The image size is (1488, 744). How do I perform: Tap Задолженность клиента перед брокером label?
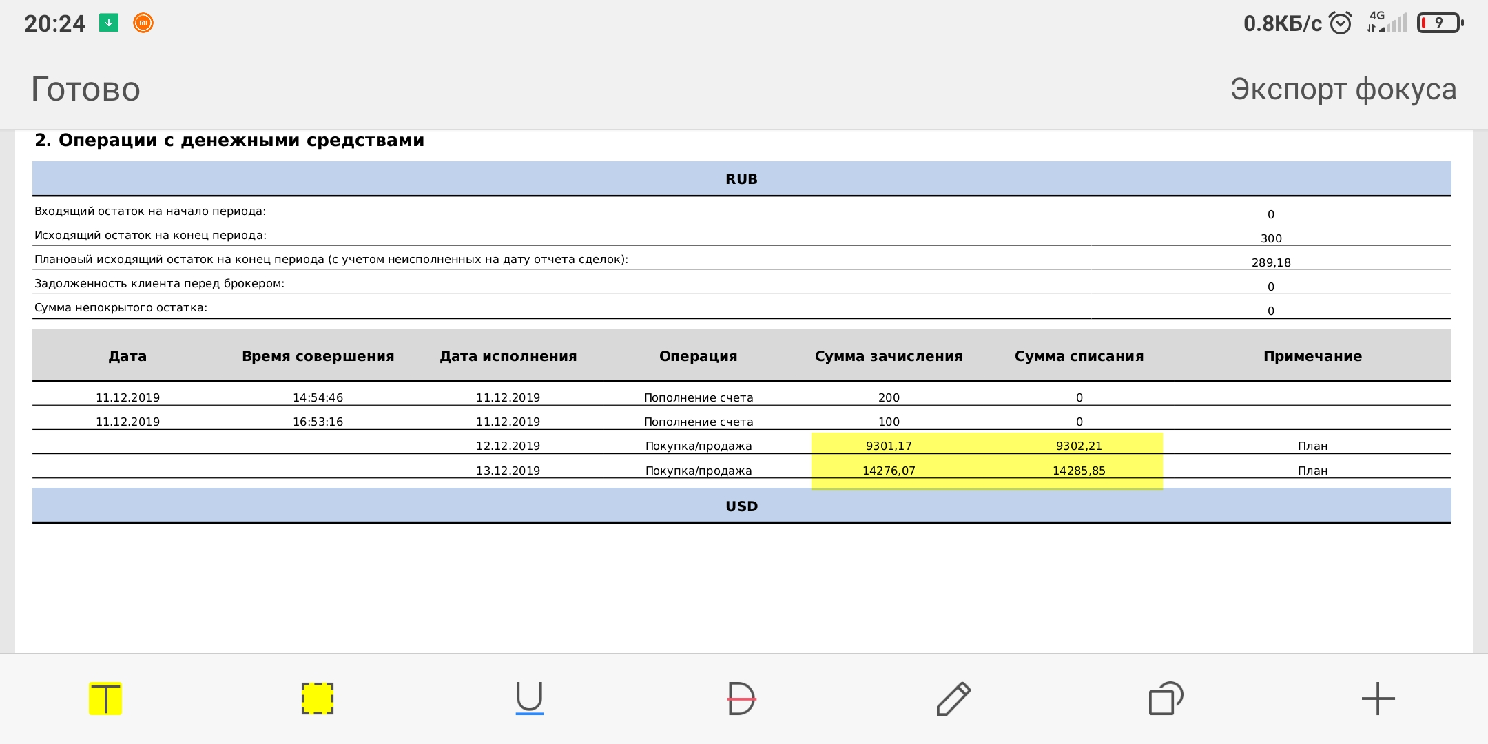[159, 284]
